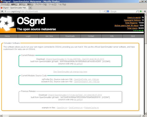Open the ブックマーク(B) menu
The height and width of the screenshot is (117, 147).
(41, 5)
